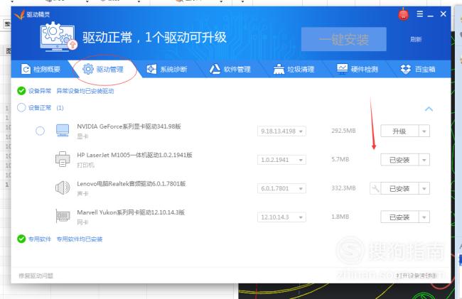Open the 修复驱动问题 link
The height and width of the screenshot is (299, 462).
point(36,276)
